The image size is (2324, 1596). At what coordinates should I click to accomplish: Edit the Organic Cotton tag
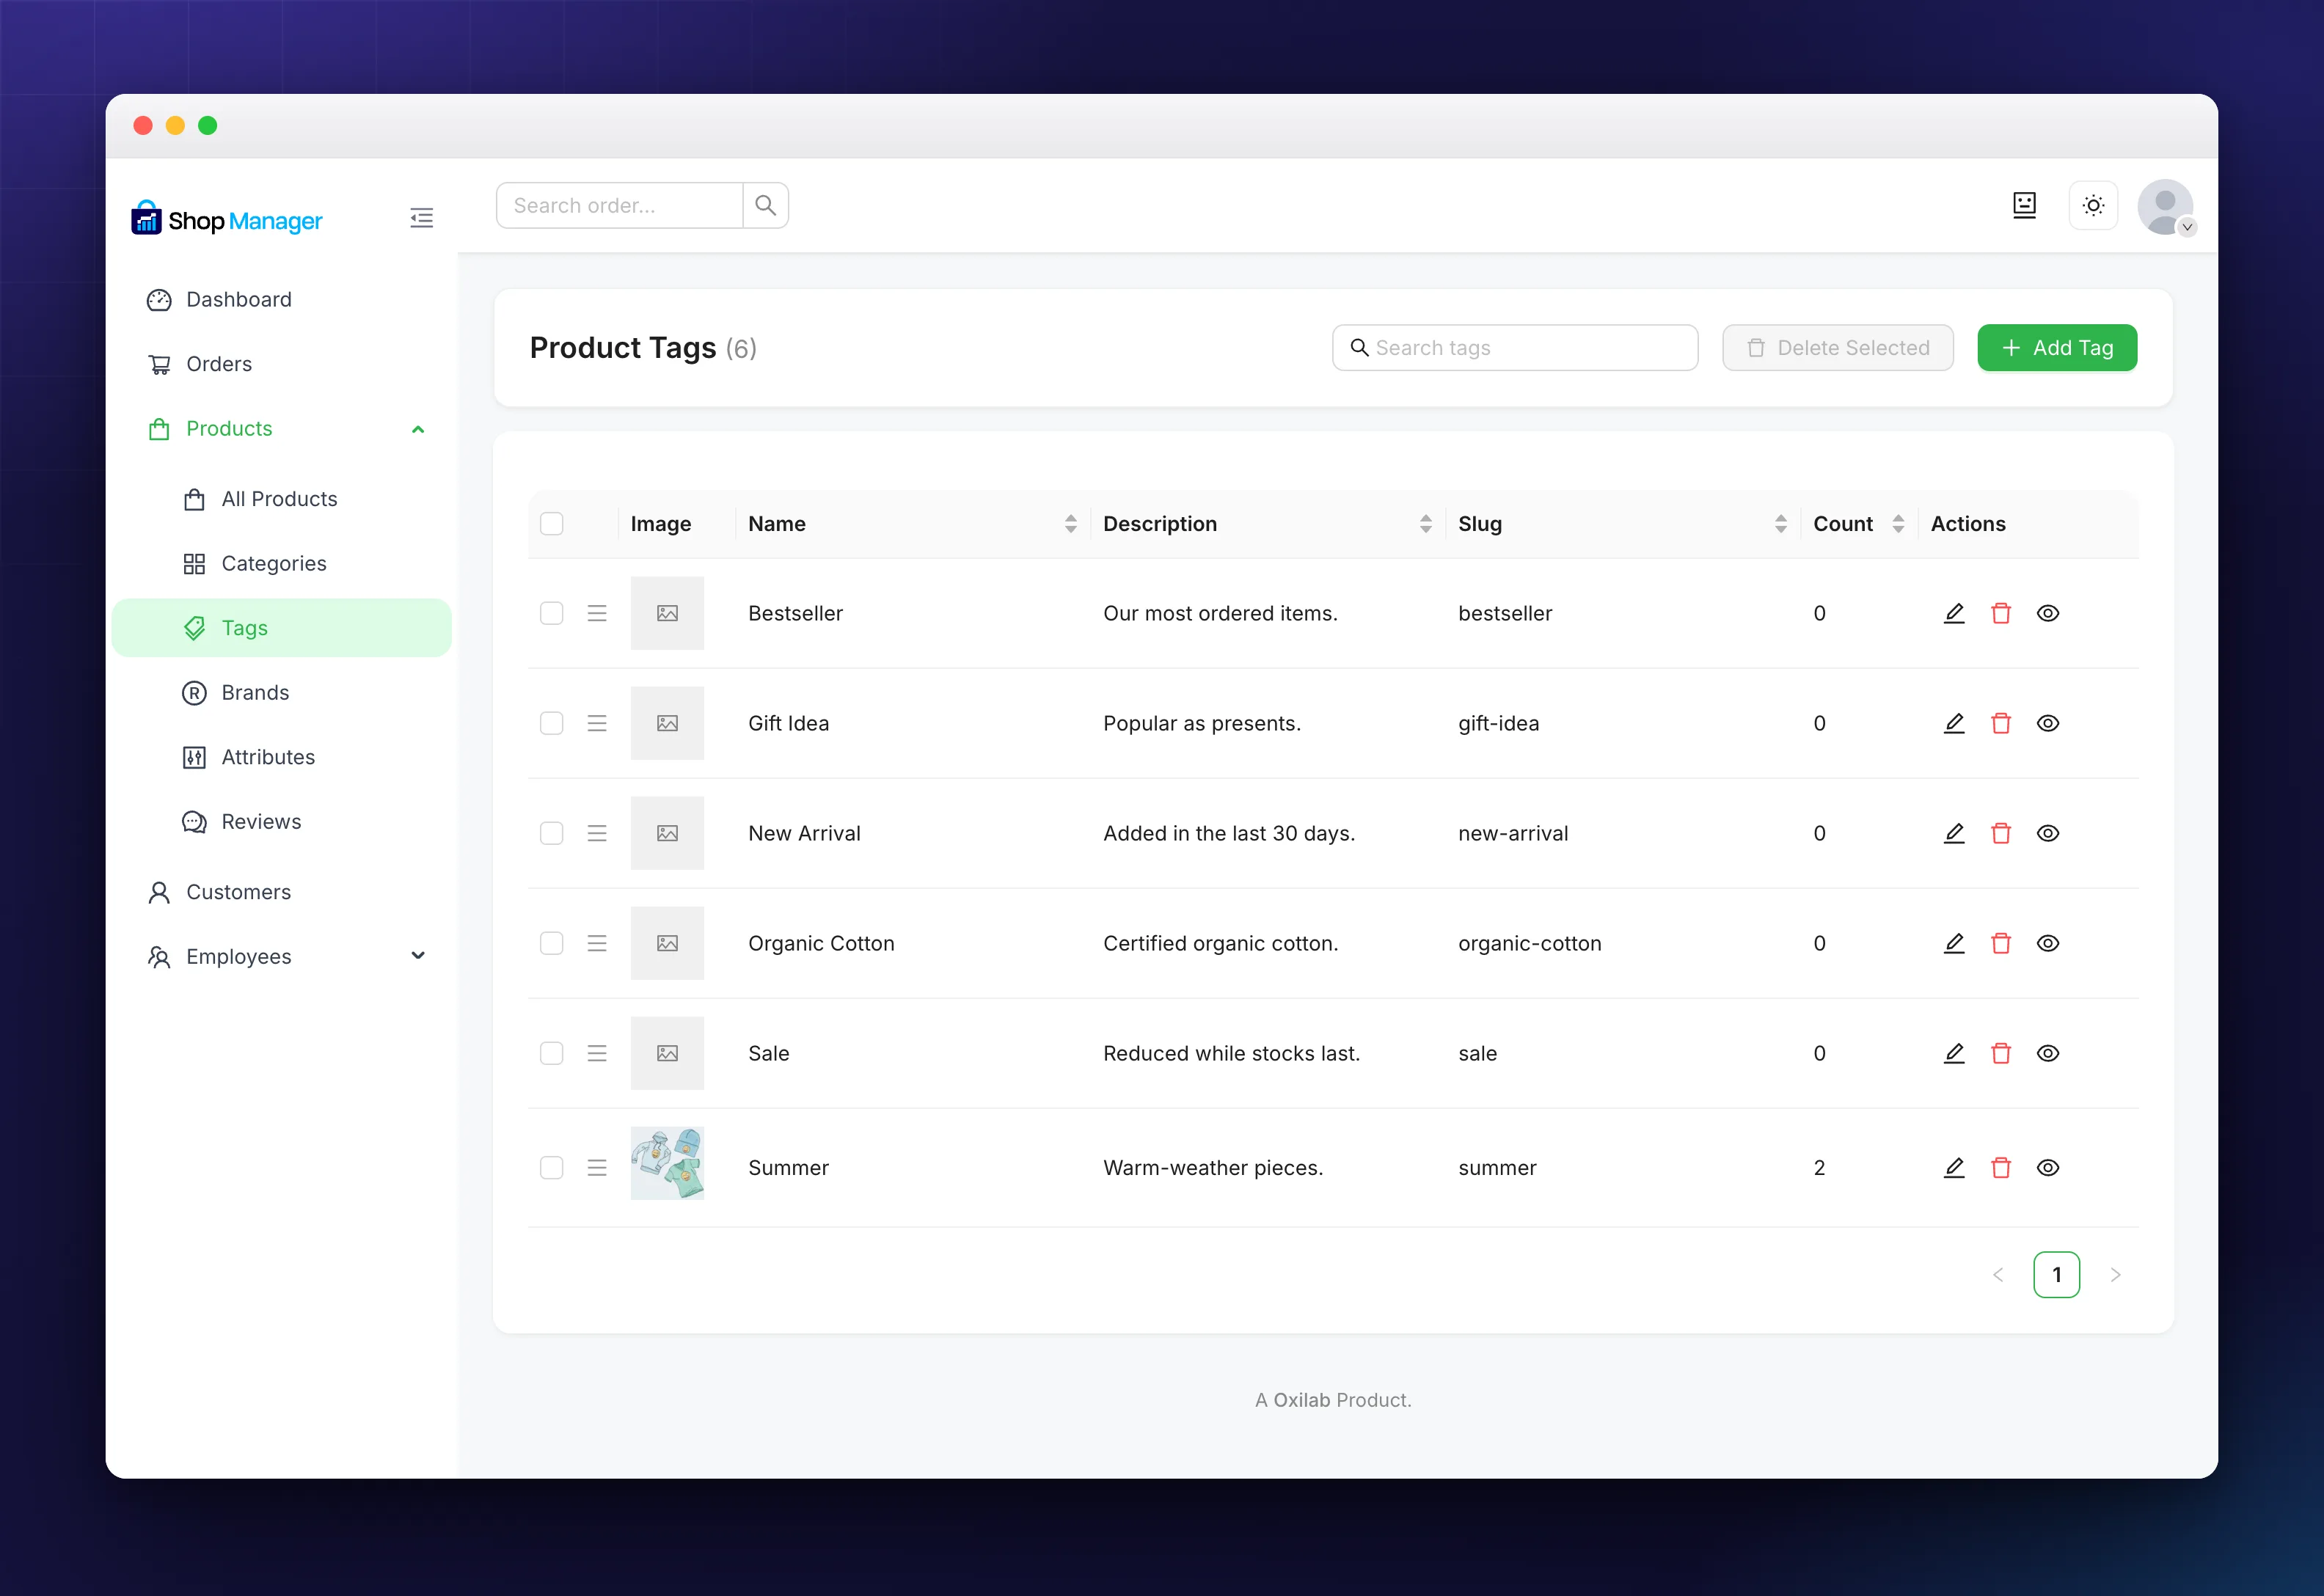(x=1954, y=943)
